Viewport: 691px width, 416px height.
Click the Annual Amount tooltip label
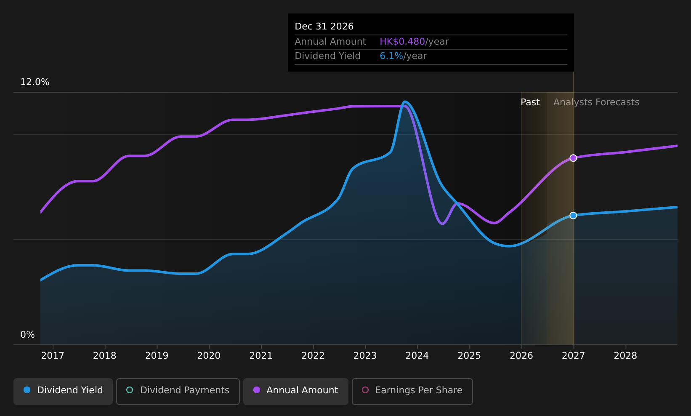(x=330, y=42)
